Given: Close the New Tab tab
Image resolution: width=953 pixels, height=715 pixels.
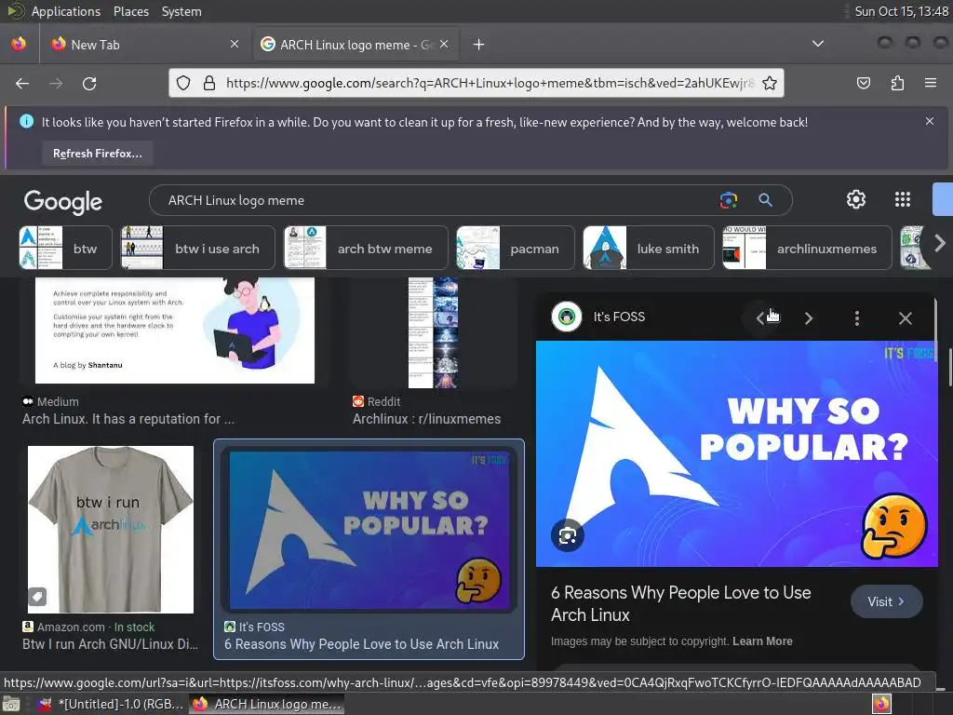Looking at the screenshot, I should click(x=235, y=44).
